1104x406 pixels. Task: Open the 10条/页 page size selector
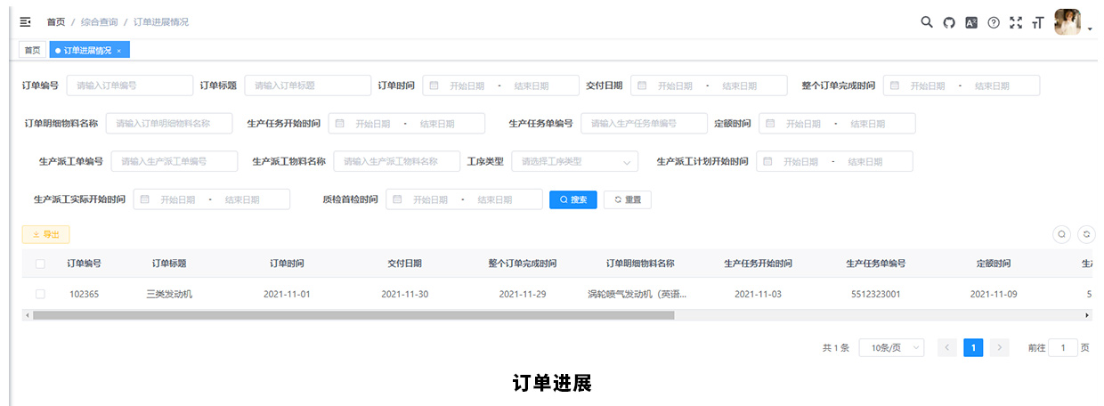[x=891, y=348]
